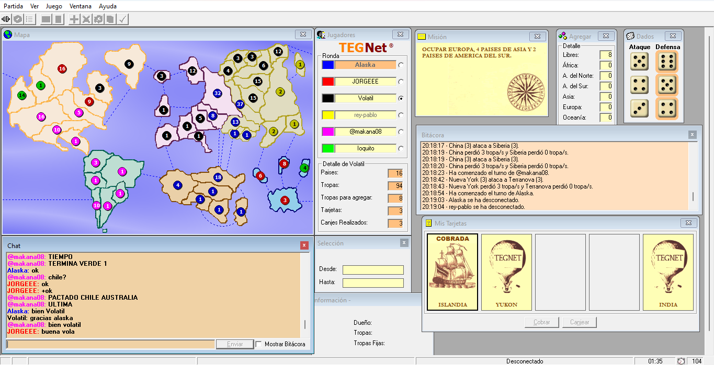The image size is (714, 365).
Task: Click the dice icon in Dados title bar
Action: [x=630, y=36]
